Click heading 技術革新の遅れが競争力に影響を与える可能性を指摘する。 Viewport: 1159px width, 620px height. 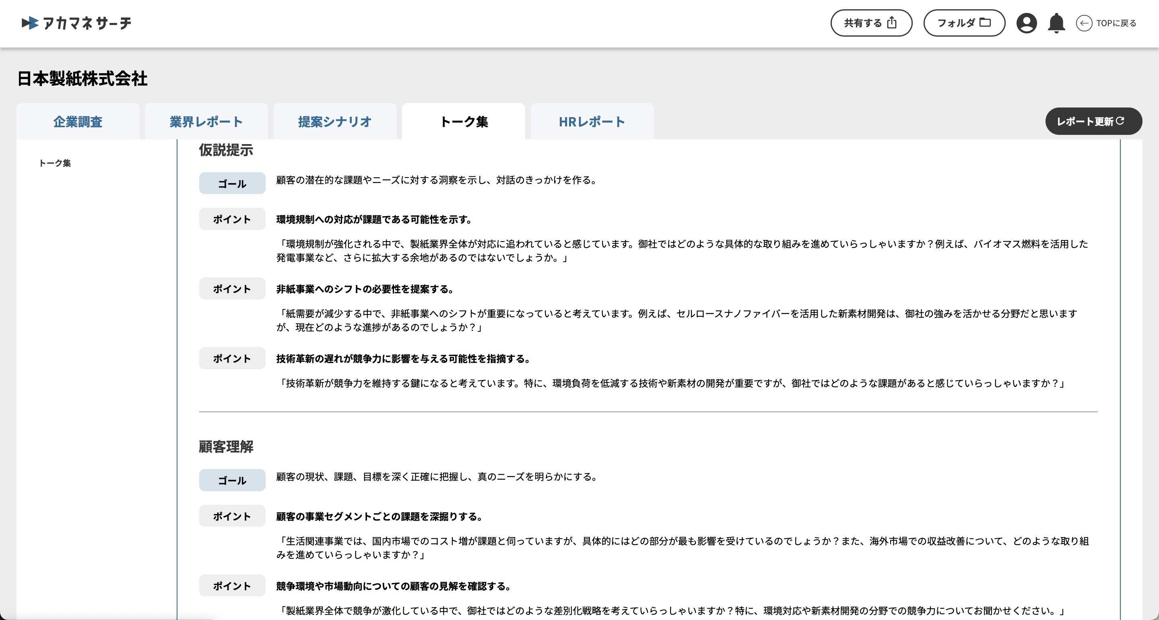pyautogui.click(x=404, y=359)
